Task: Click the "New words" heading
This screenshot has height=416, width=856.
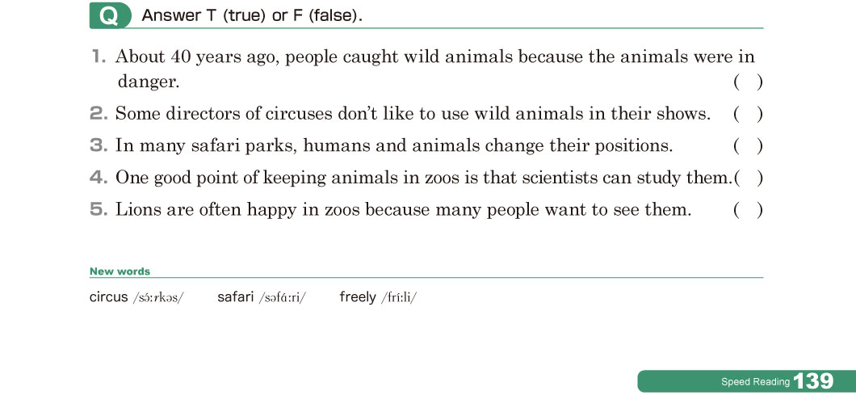Action: coord(120,271)
